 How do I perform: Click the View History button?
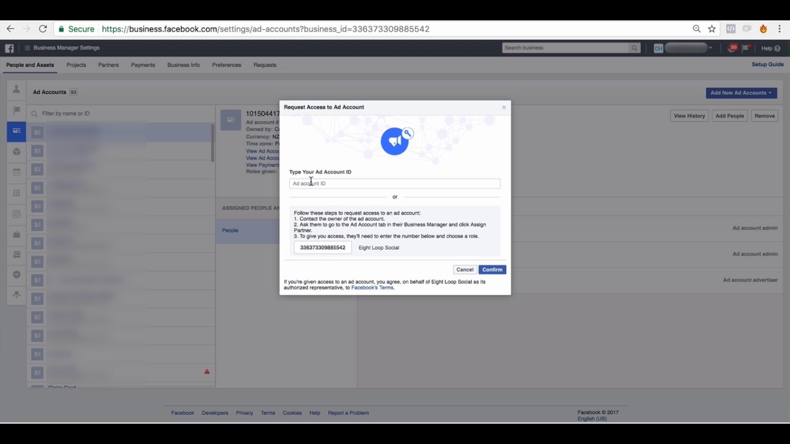click(x=689, y=116)
